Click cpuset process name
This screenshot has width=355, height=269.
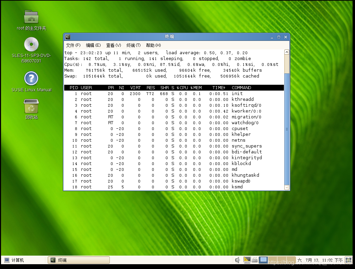[240, 129]
